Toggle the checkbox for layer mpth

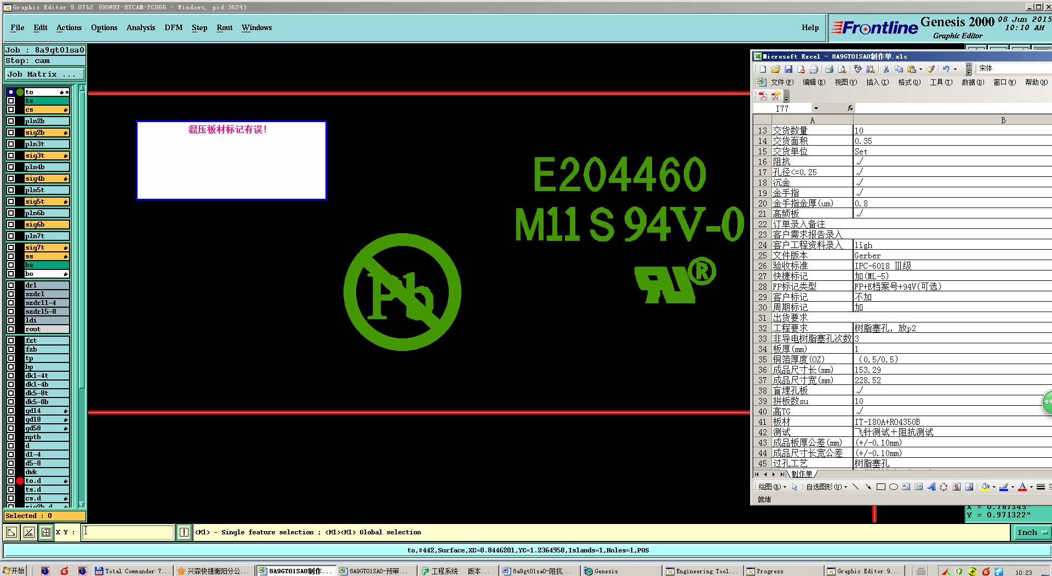tap(11, 437)
